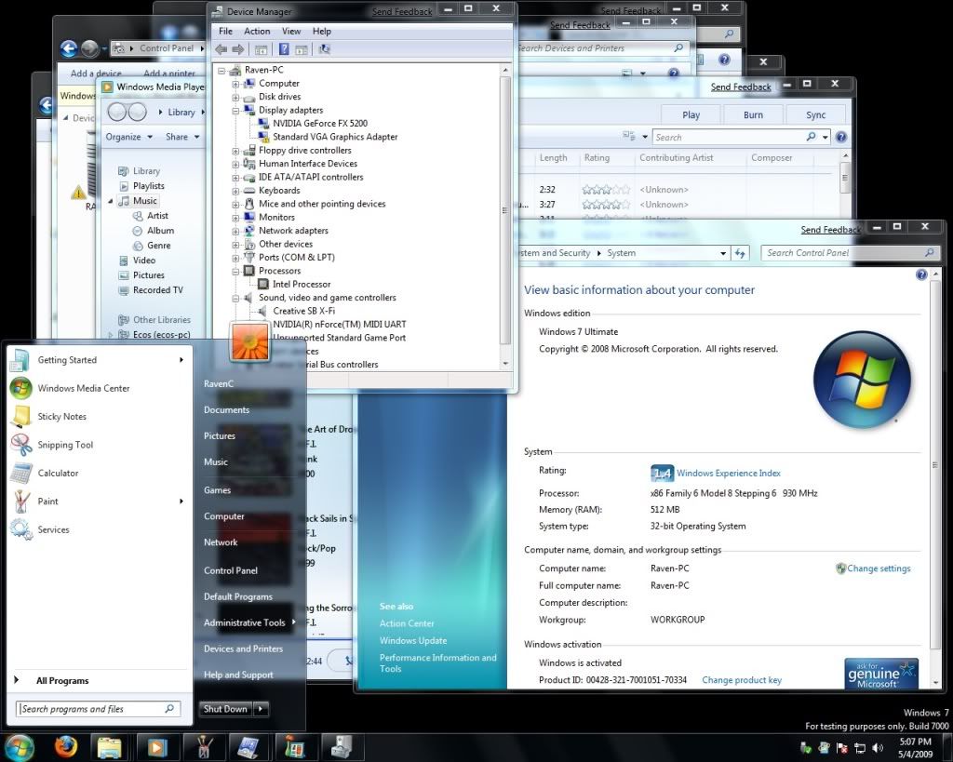Click the Change product key link
Screen dimensions: 953x762
[741, 680]
